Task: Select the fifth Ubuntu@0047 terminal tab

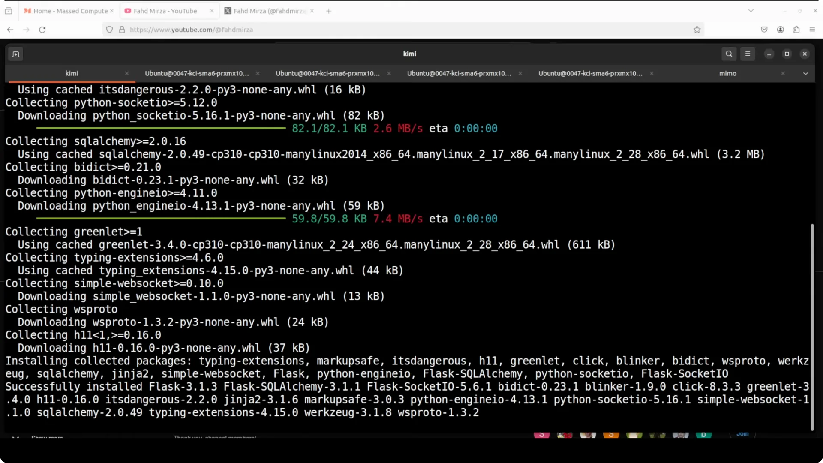Action: tap(590, 74)
